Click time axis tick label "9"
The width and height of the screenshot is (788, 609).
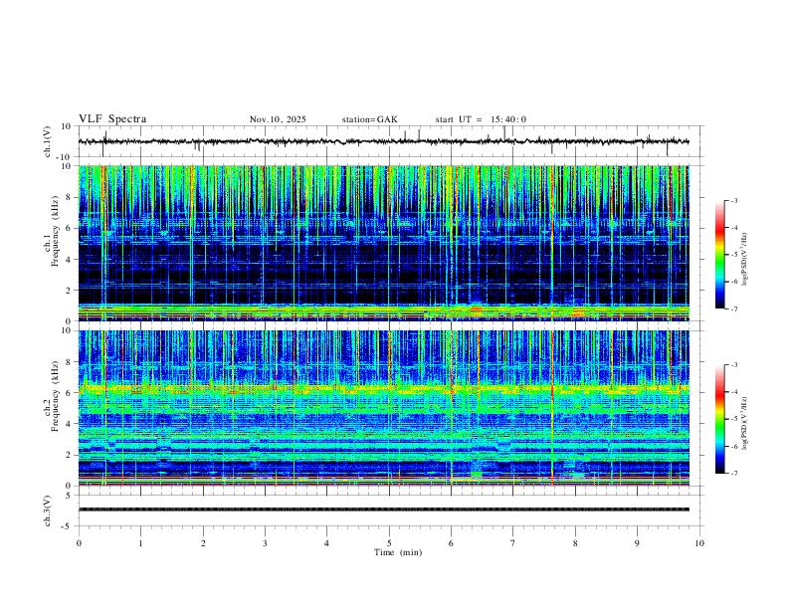tap(637, 543)
